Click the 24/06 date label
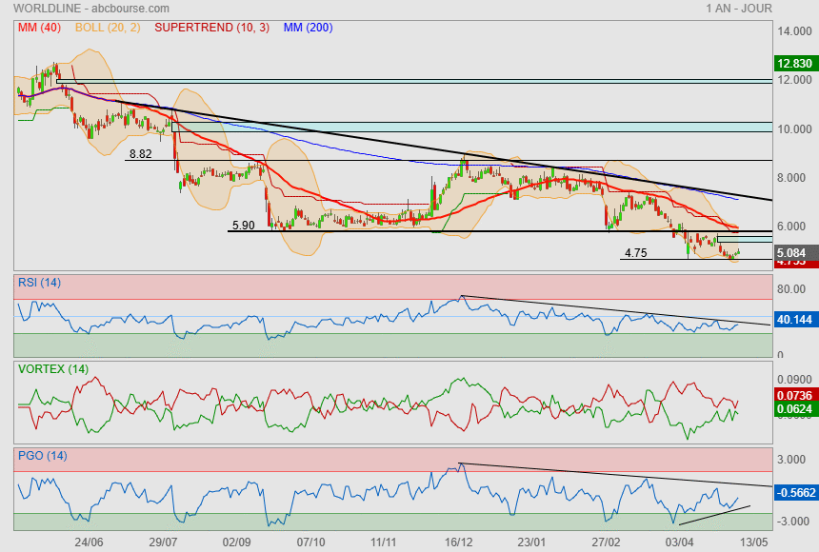The width and height of the screenshot is (819, 552). [89, 542]
